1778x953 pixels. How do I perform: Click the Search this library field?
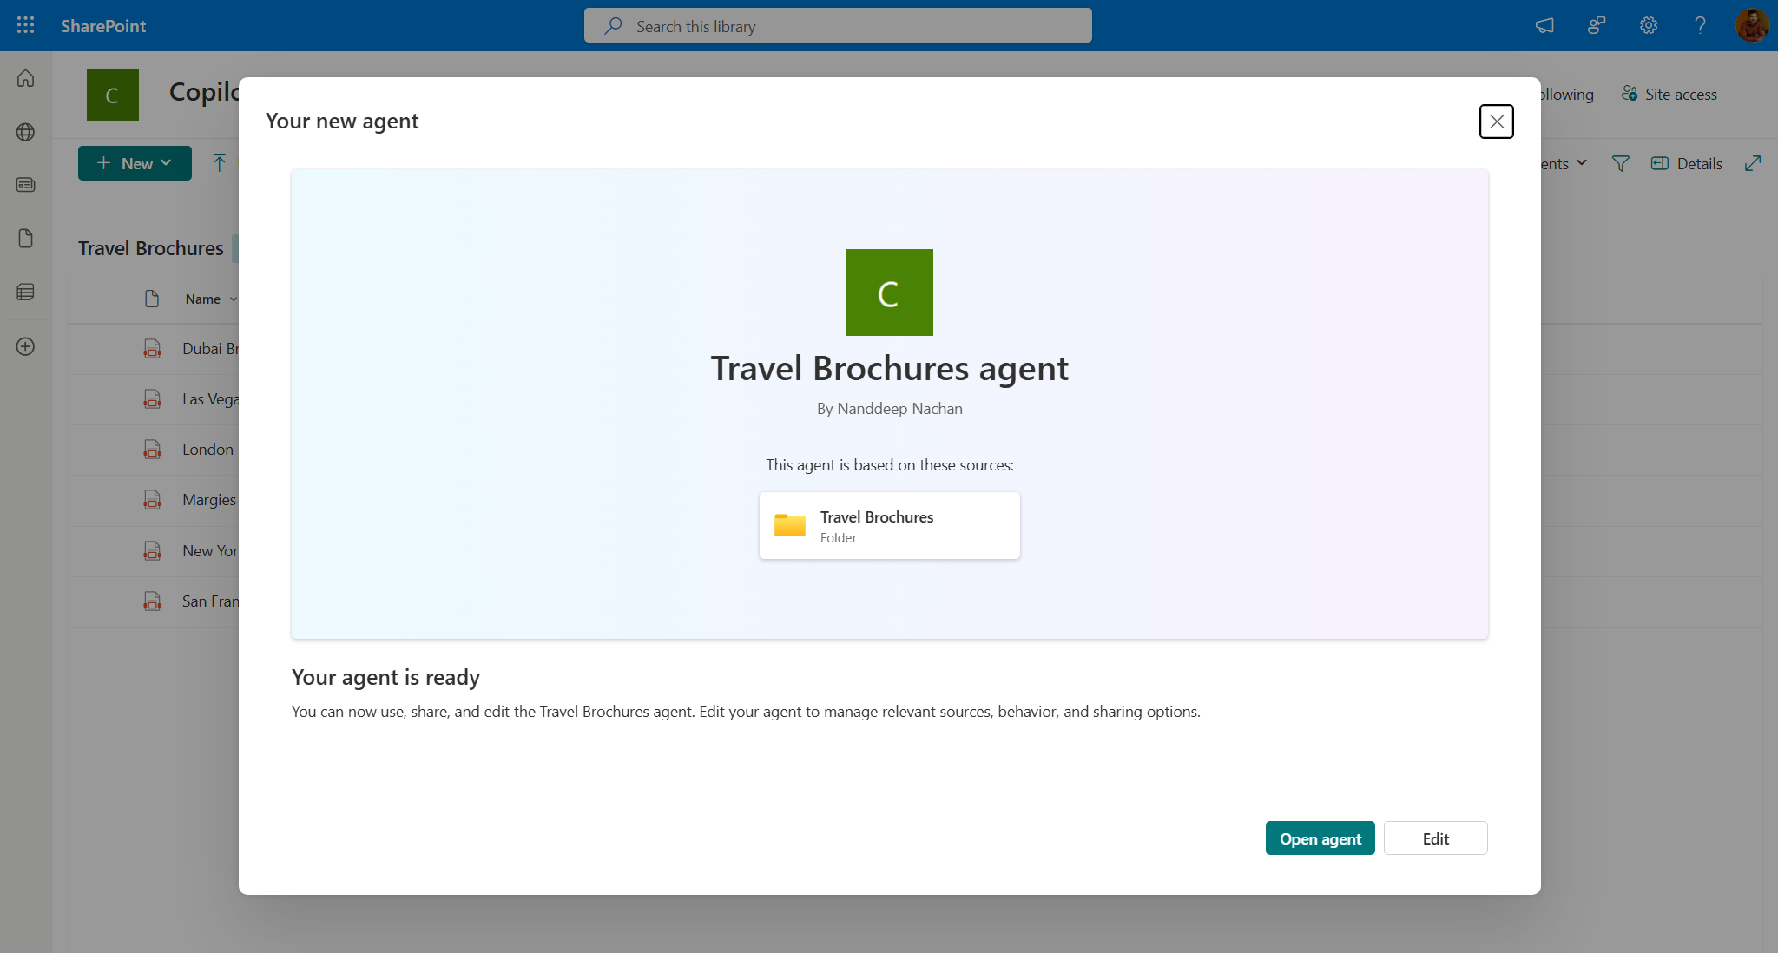[837, 25]
